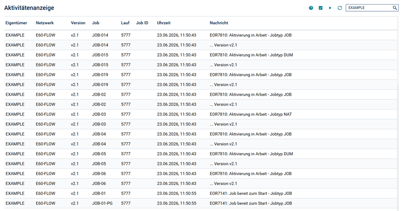Select JOB-05 in its Version v2.1 row
This screenshot has height=211, width=401.
point(99,164)
